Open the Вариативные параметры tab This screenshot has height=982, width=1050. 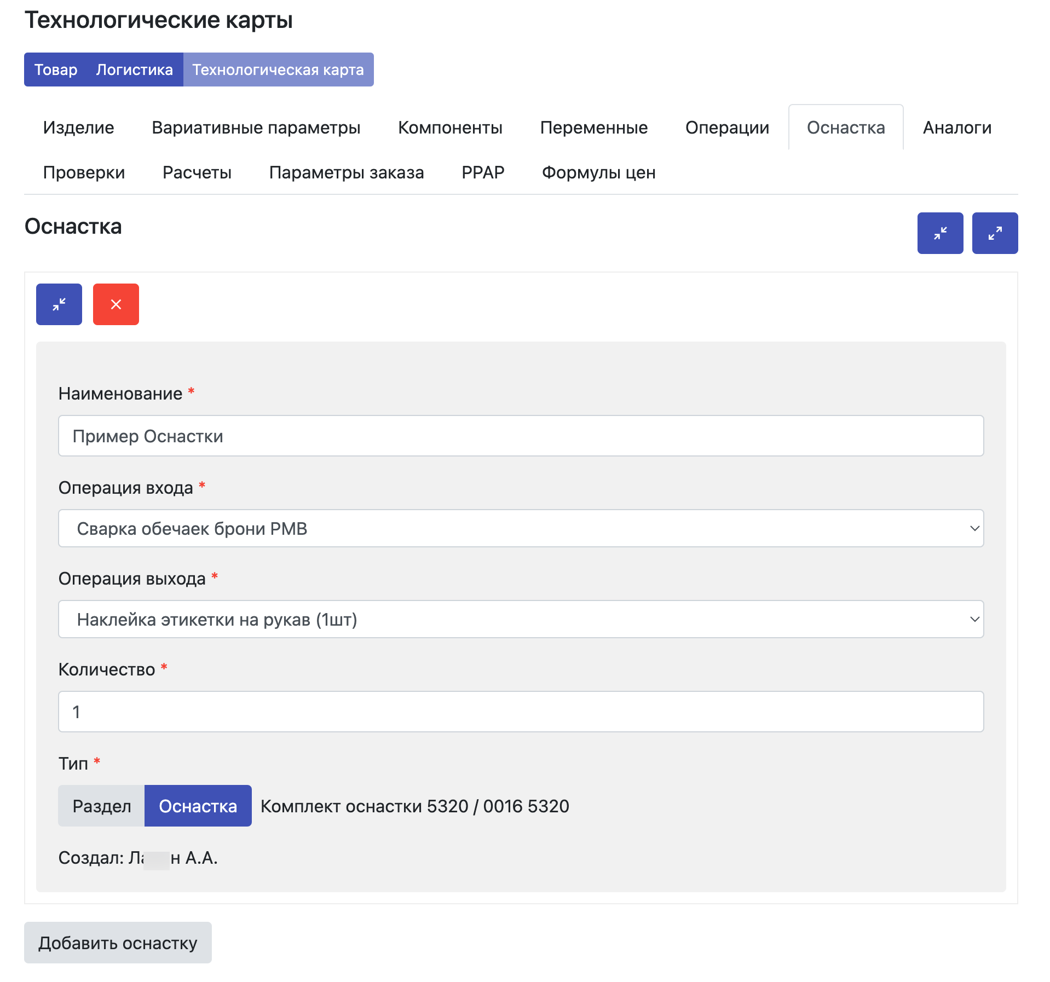[x=256, y=128]
